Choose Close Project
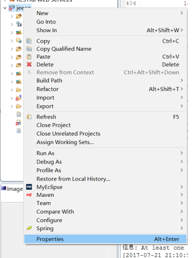The image size is (192, 258). pyautogui.click(x=105, y=125)
